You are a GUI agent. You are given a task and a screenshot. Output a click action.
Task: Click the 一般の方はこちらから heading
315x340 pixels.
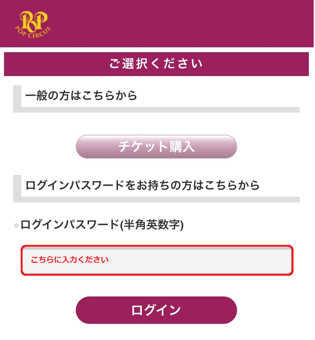(x=81, y=96)
